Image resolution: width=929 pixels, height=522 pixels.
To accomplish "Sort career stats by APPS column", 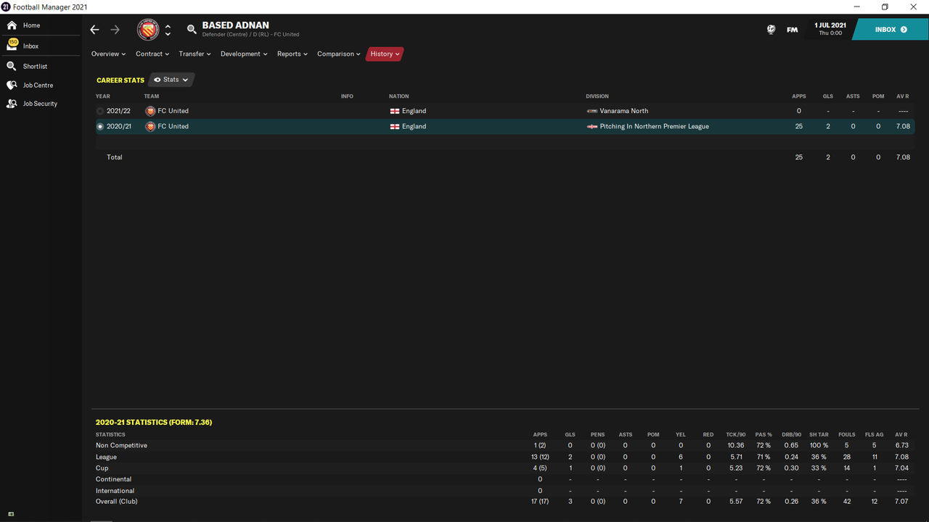I will tap(798, 96).
